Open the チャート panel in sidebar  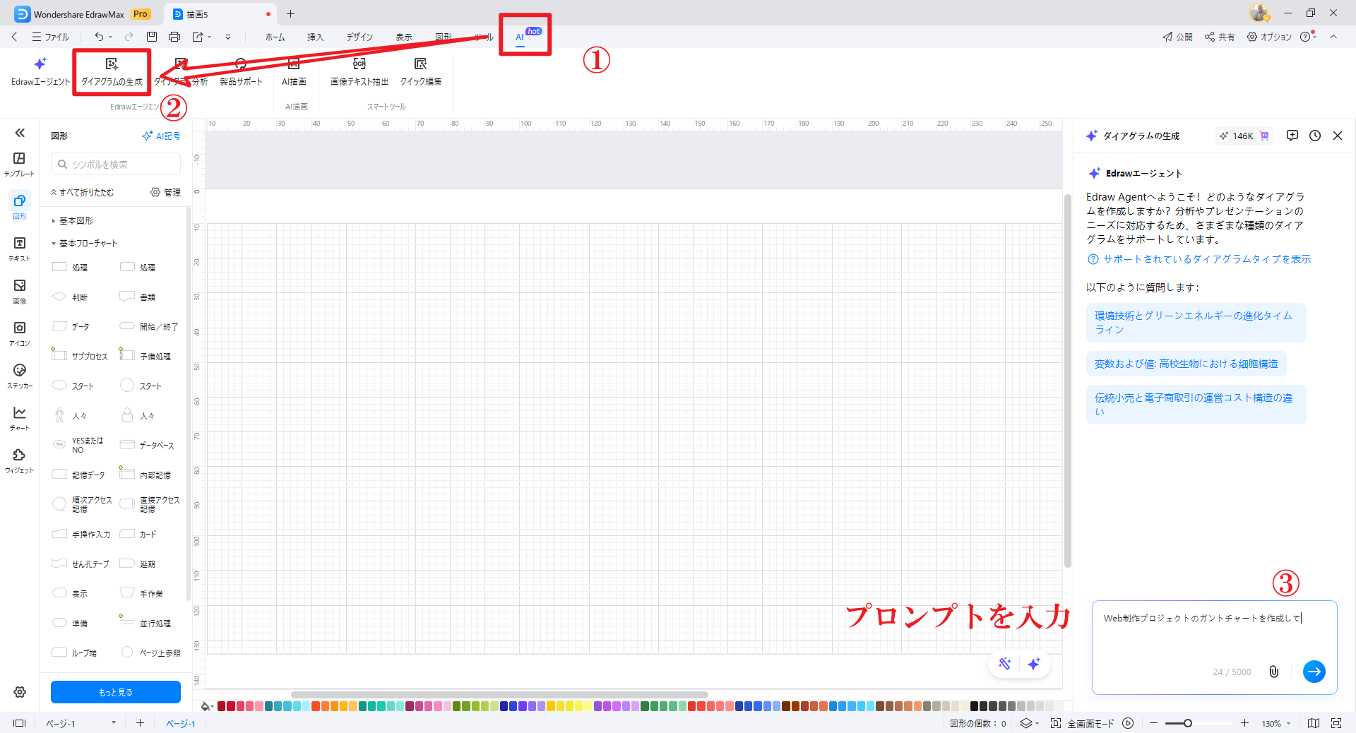[x=18, y=417]
